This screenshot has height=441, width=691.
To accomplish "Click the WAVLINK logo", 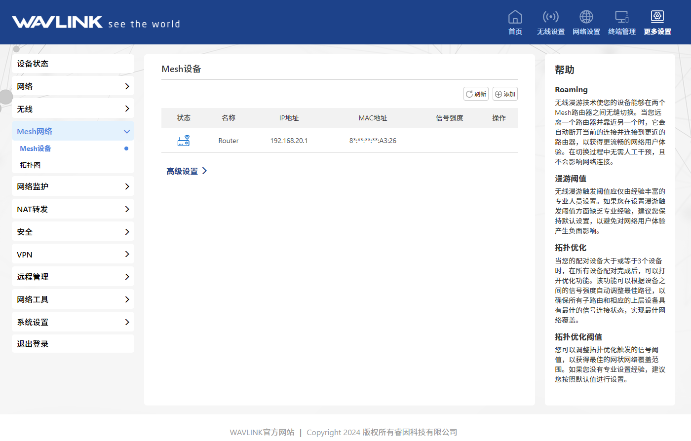I will pyautogui.click(x=57, y=22).
